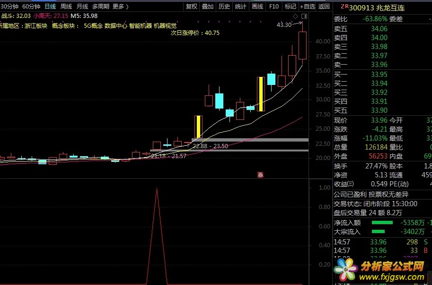Click 盘后交易量 24 额 8.2万 line

coord(368,213)
